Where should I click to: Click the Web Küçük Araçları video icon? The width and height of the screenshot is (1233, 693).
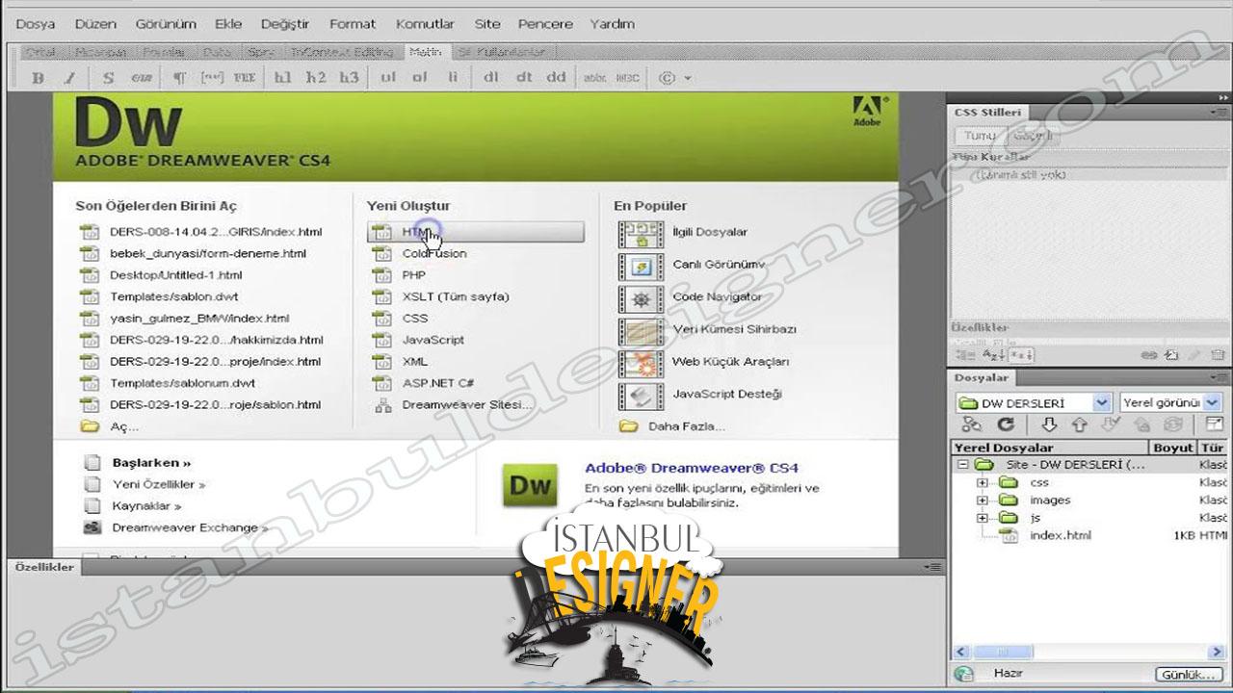641,364
